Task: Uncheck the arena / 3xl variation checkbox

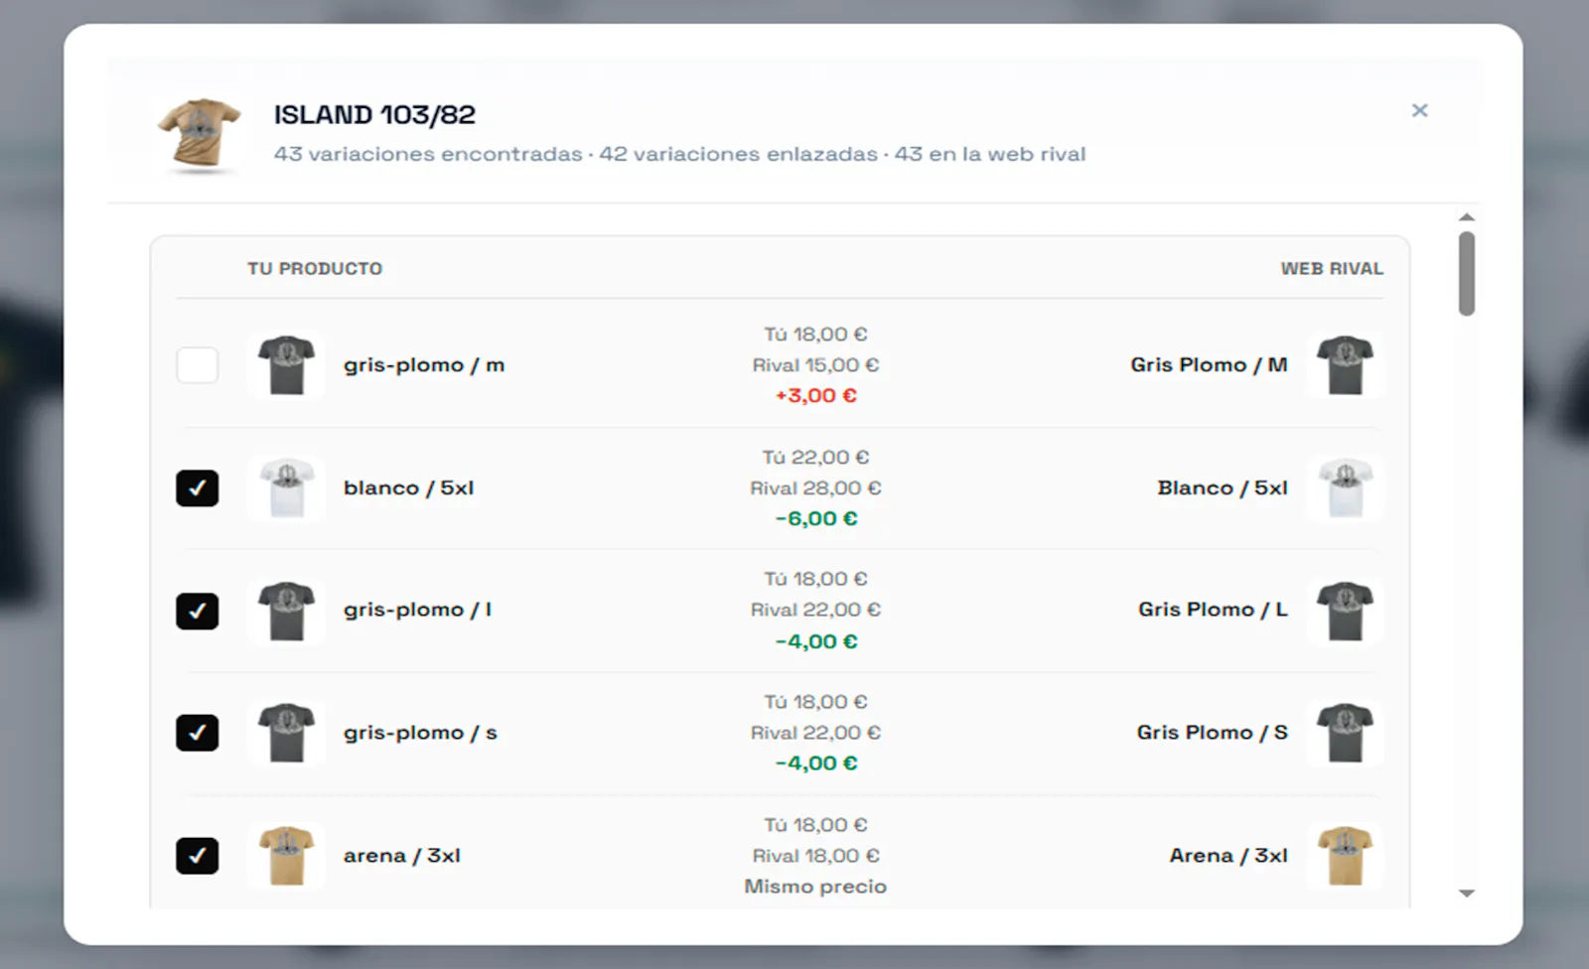Action: 198,856
